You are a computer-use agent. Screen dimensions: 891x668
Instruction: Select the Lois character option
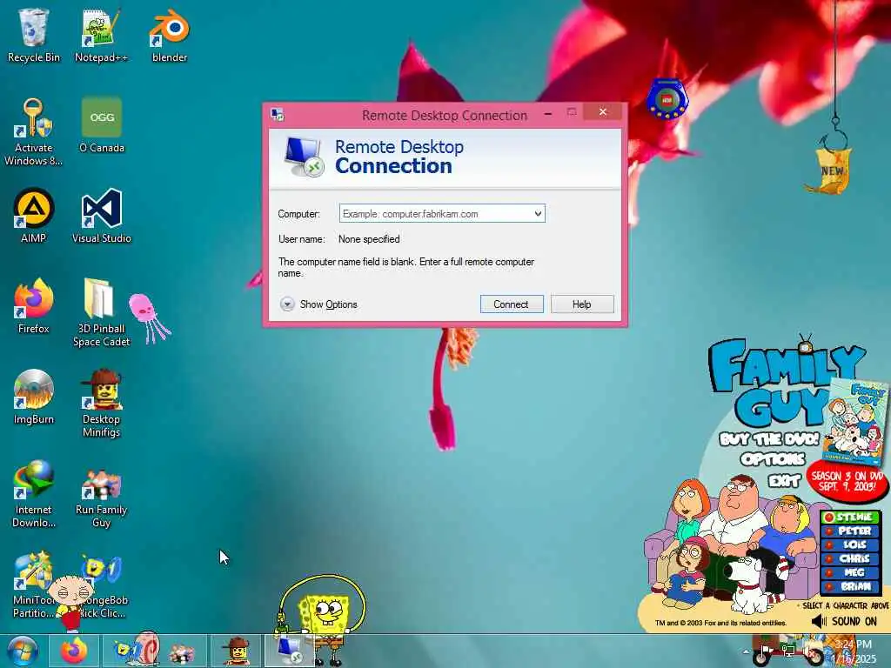[x=850, y=544]
